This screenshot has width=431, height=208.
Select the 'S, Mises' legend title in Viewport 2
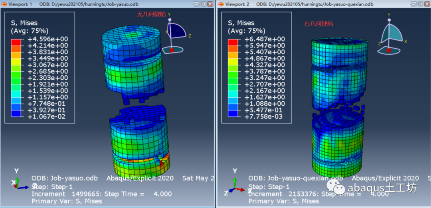click(x=241, y=23)
